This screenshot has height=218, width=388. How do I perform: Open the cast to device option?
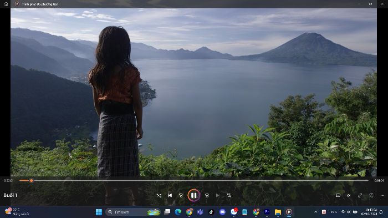coord(338,195)
